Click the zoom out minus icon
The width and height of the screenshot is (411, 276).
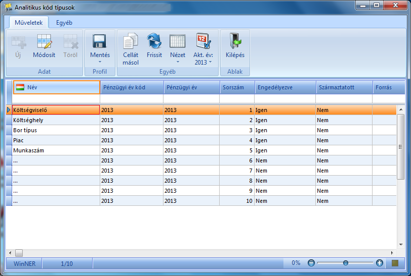(x=311, y=263)
